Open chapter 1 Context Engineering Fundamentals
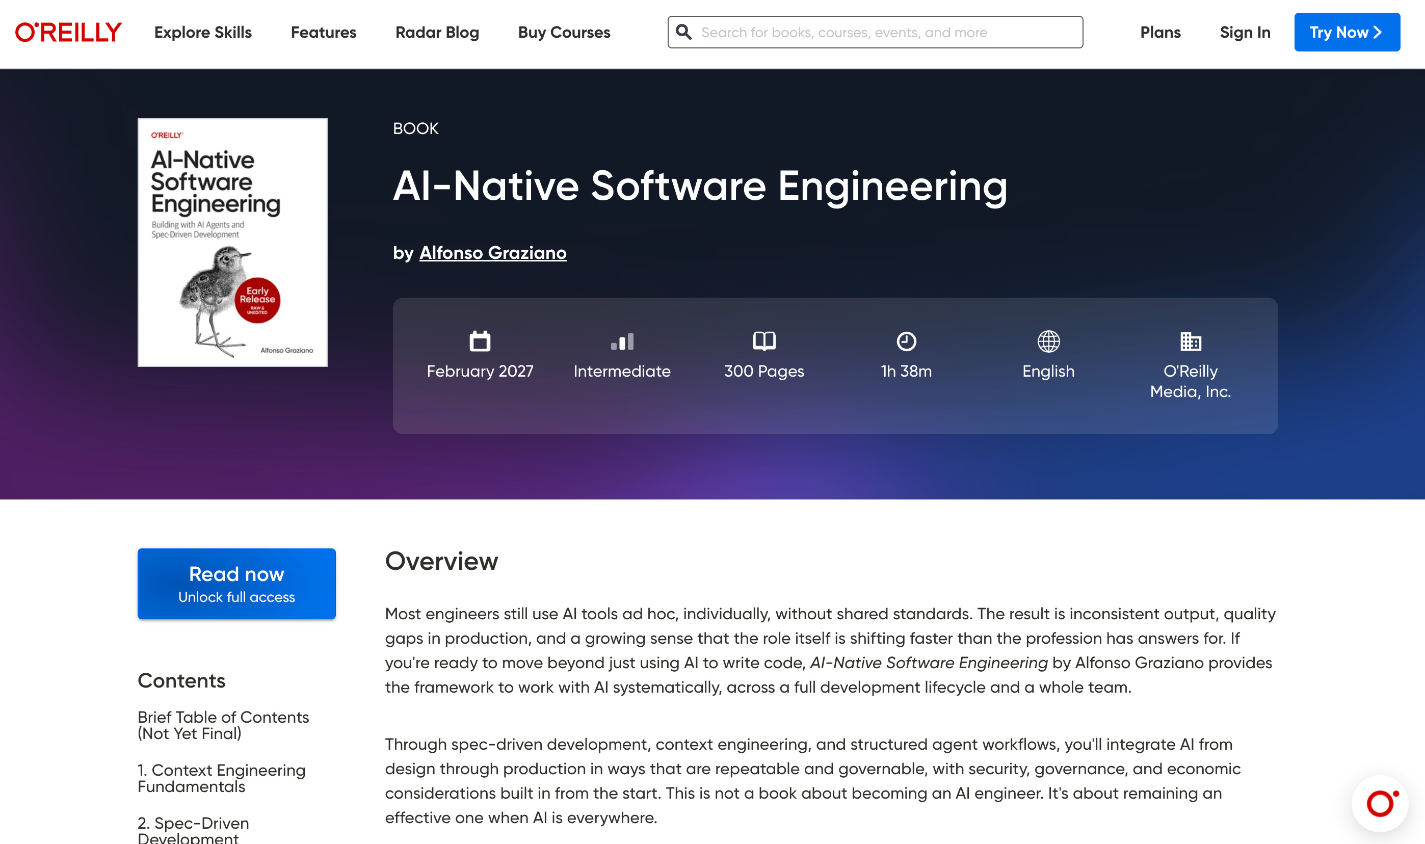Screen dimensions: 1425x844 click(222, 778)
